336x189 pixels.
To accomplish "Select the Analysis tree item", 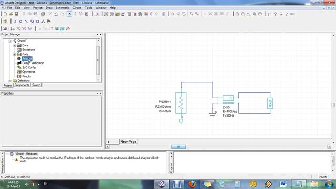I will (27, 58).
